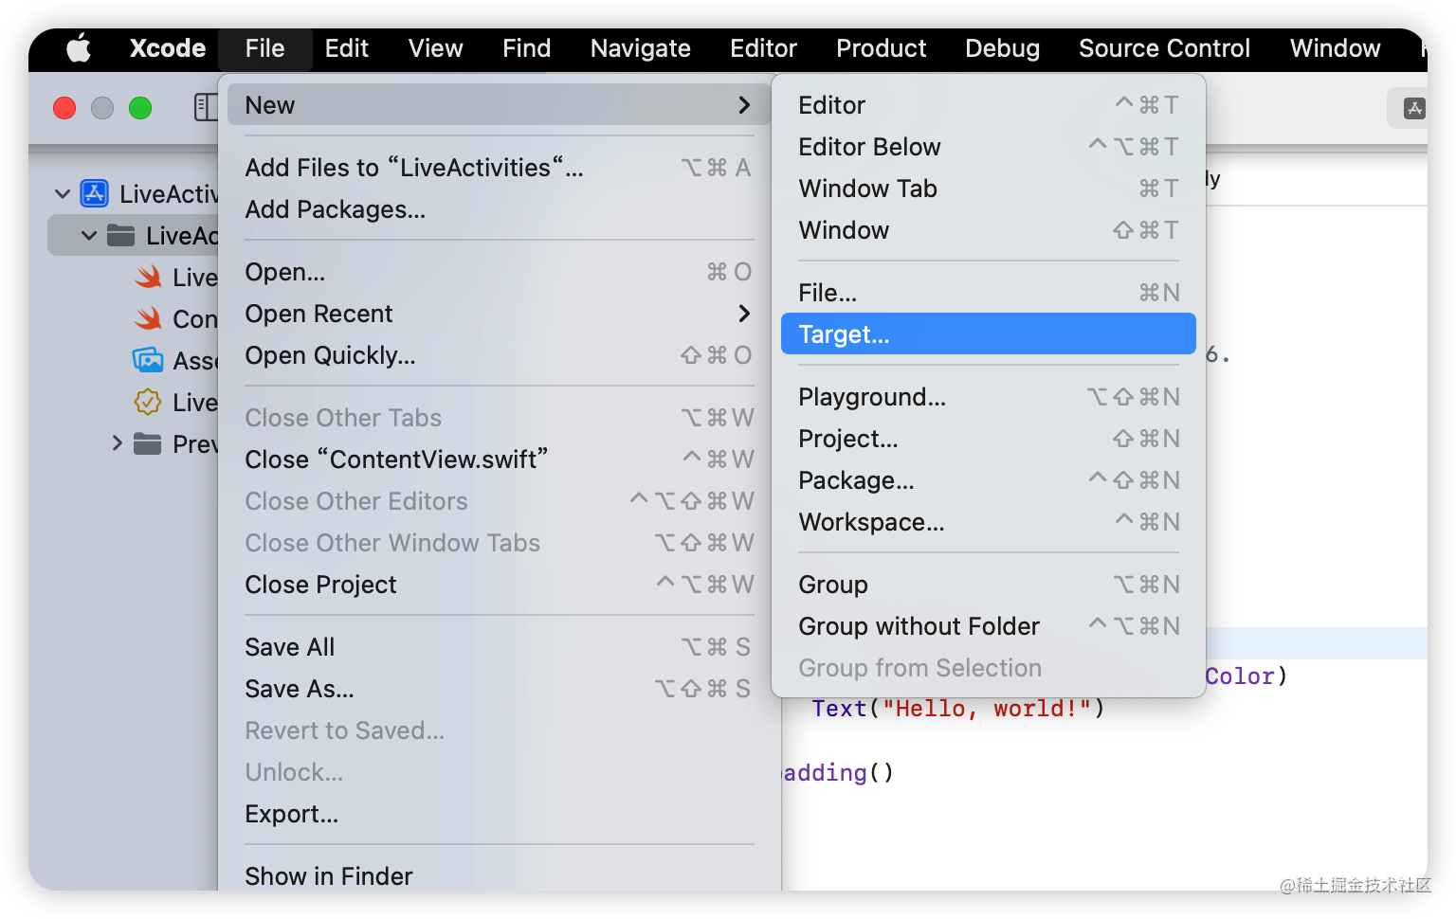This screenshot has height=919, width=1456.
Task: Collapse the LiveAc group folder chevron
Action: tap(89, 236)
